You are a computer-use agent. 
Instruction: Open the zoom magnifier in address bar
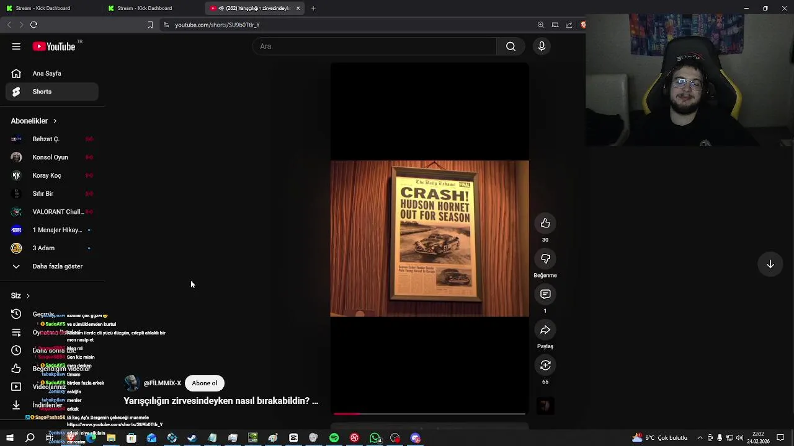(x=541, y=25)
